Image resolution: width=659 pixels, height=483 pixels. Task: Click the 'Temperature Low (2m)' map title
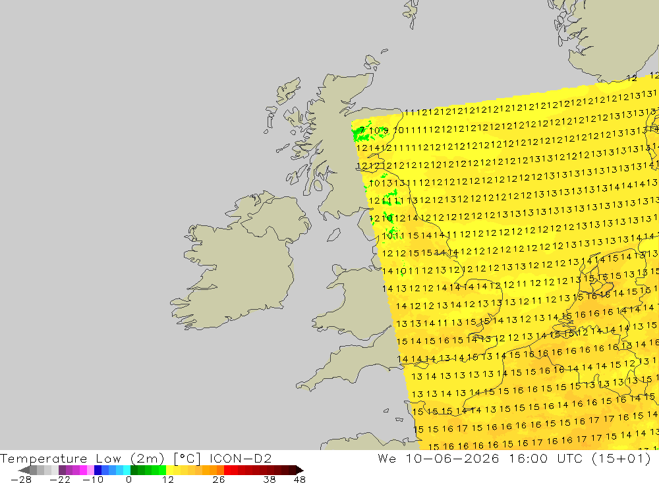tap(82, 458)
